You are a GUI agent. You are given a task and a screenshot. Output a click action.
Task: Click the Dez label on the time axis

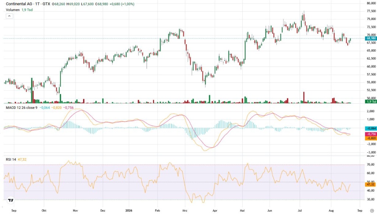pos(103,210)
